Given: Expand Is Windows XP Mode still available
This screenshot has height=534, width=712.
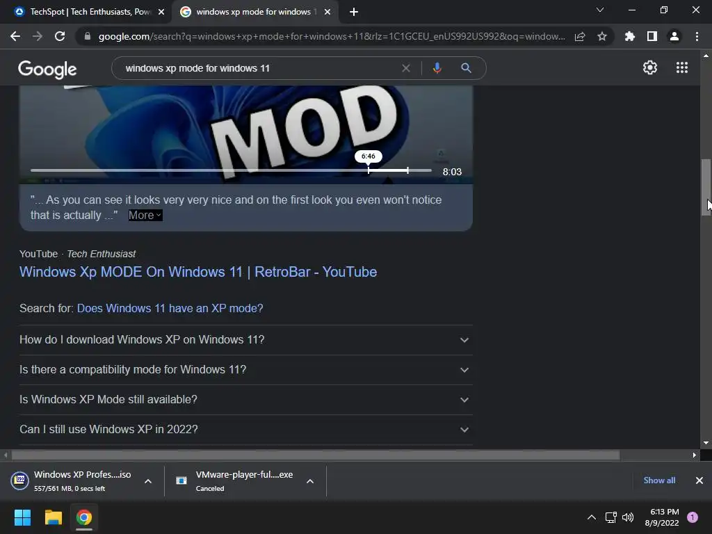Looking at the screenshot, I should point(245,400).
